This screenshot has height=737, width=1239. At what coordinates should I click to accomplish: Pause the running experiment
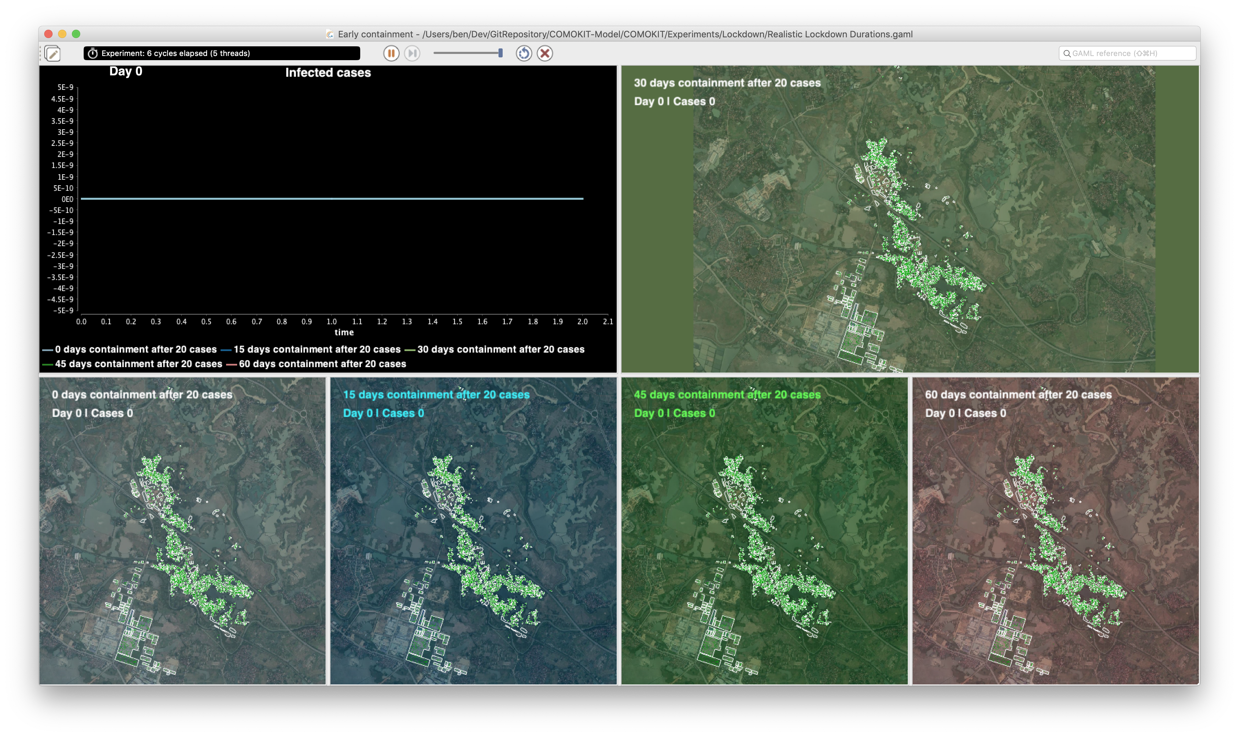click(x=391, y=53)
